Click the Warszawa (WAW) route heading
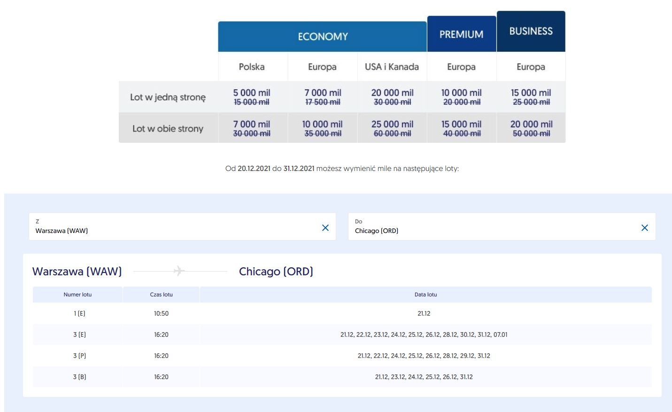The width and height of the screenshot is (672, 412). tap(77, 272)
